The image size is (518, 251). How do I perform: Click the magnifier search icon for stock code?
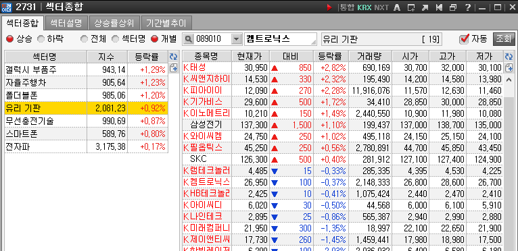coord(188,39)
